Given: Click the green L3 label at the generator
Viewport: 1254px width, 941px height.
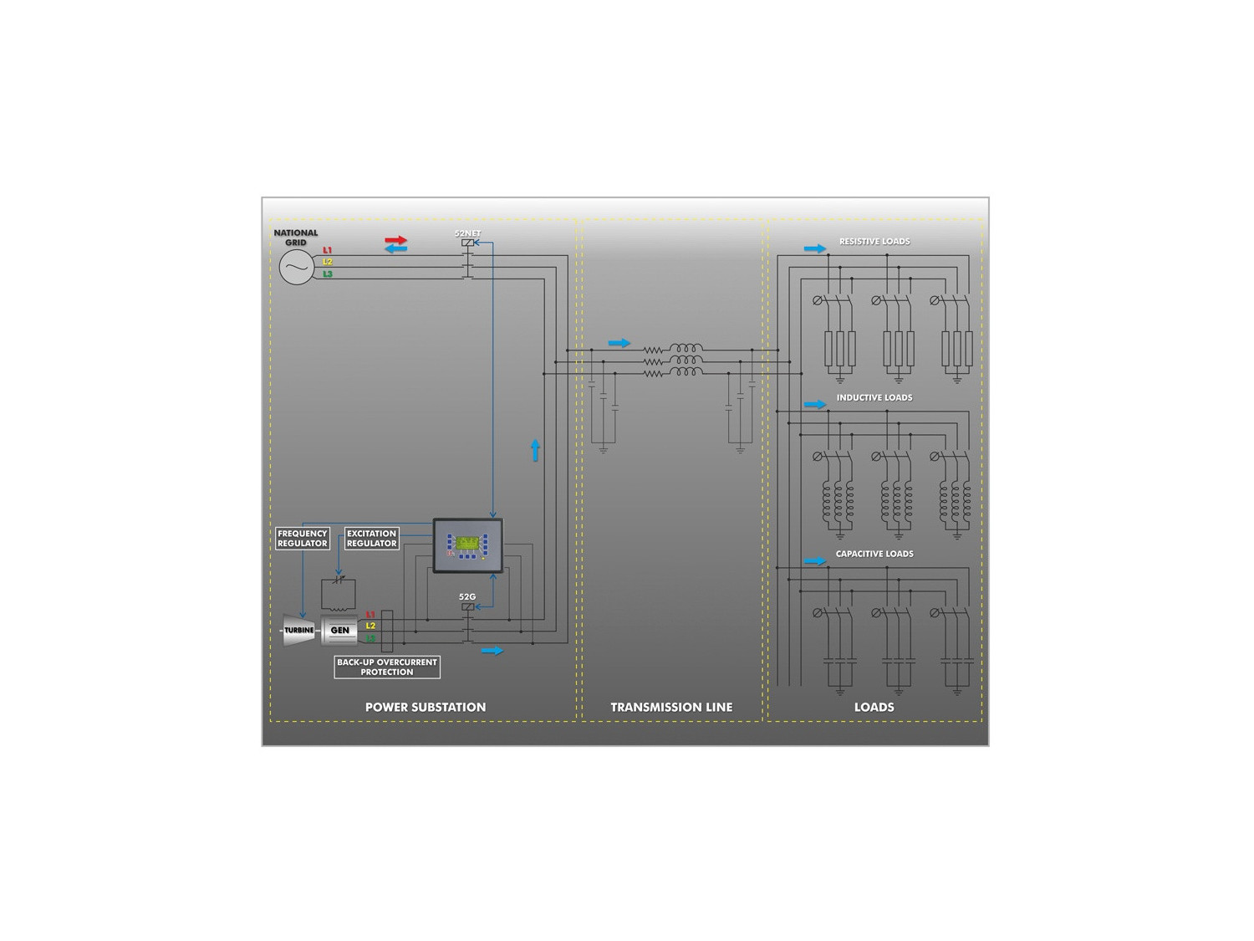Looking at the screenshot, I should click(x=370, y=638).
